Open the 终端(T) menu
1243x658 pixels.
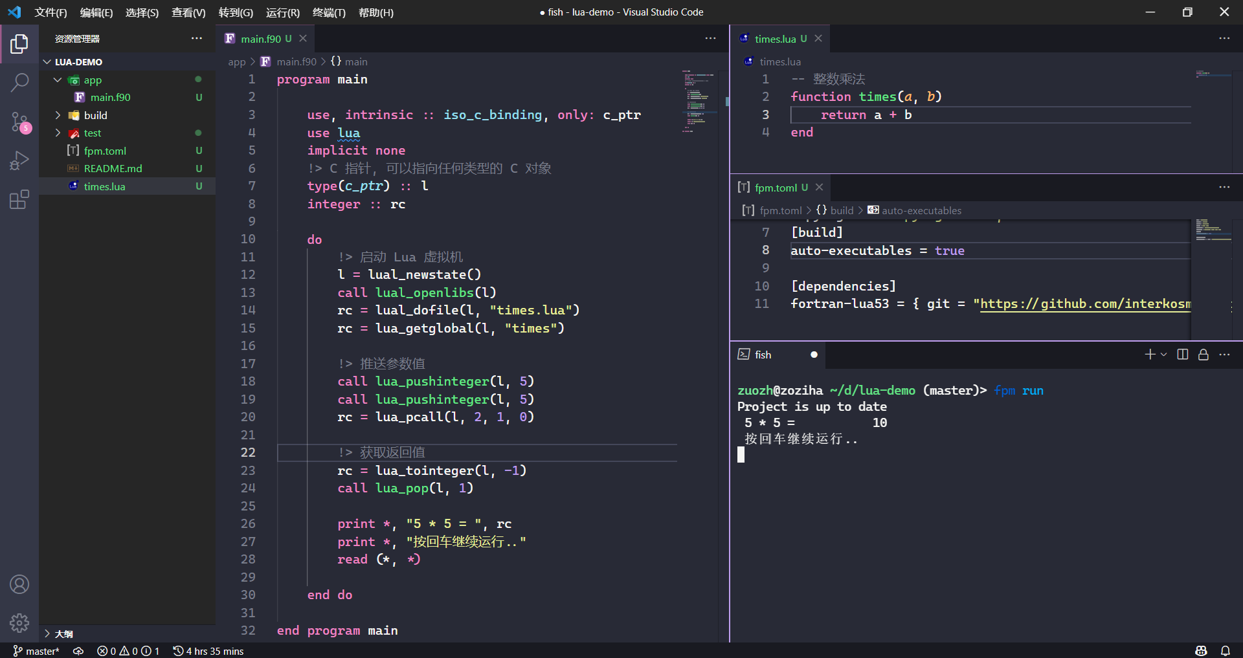pos(329,12)
